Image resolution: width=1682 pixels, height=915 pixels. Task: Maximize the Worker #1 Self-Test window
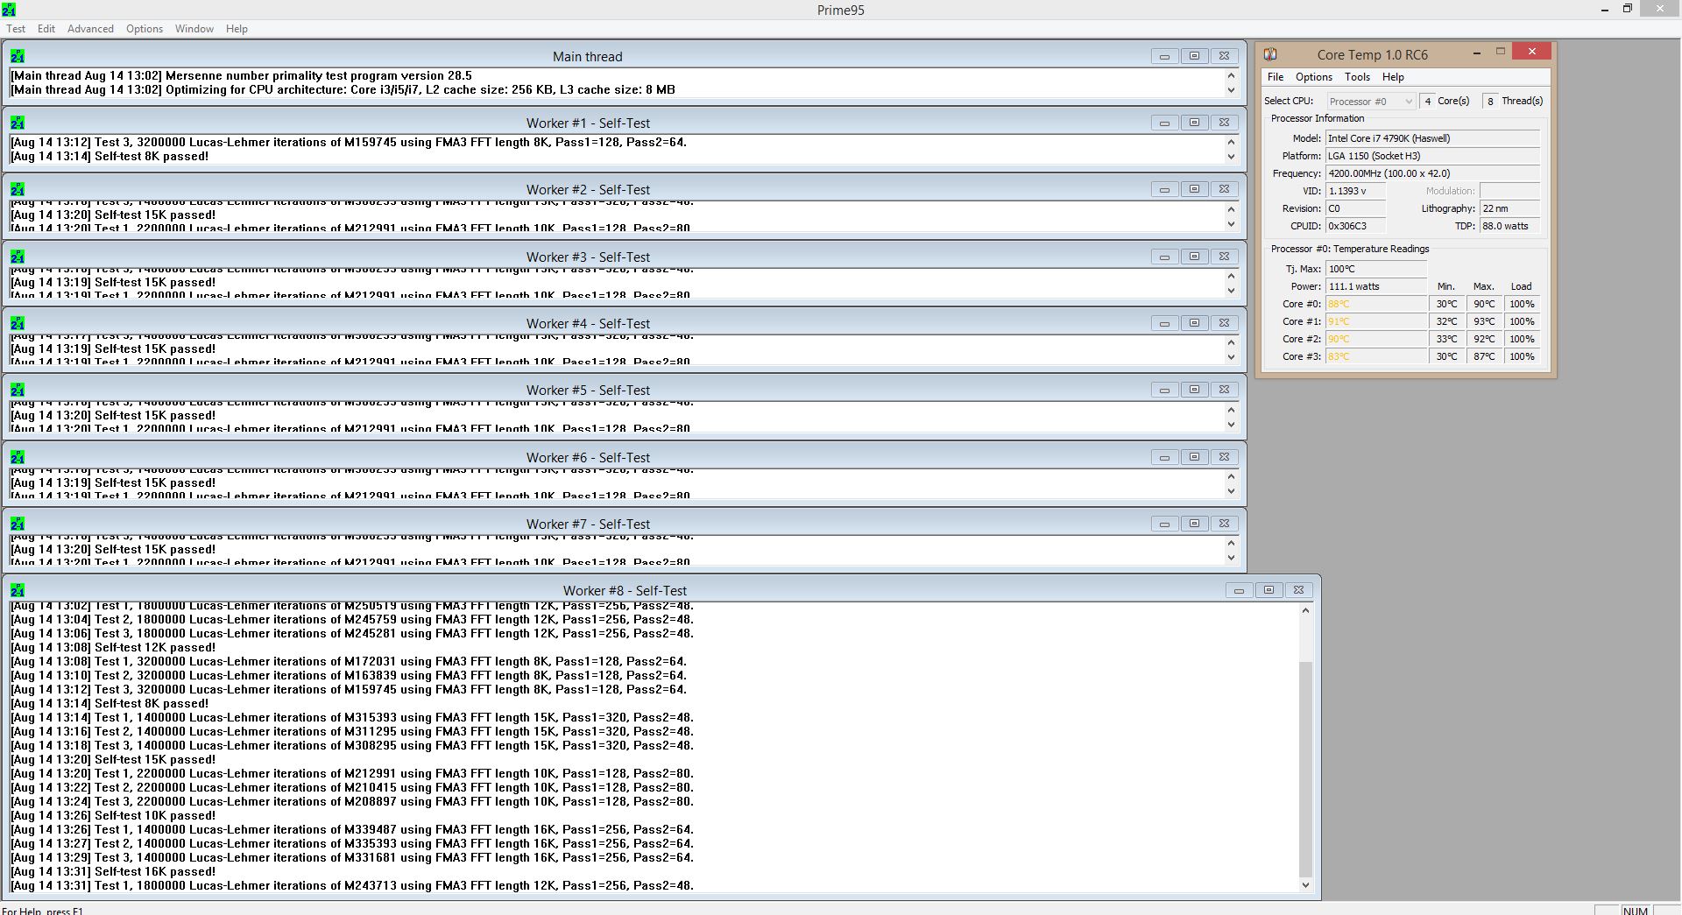click(x=1194, y=123)
